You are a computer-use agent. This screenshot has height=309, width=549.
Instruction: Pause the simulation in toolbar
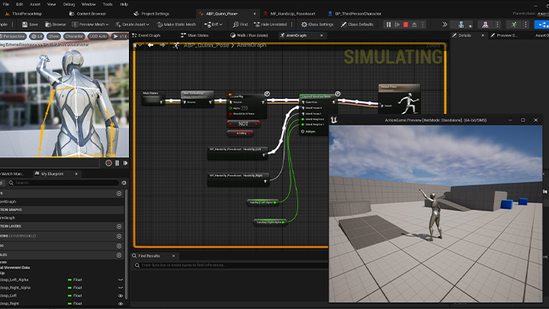[388, 24]
